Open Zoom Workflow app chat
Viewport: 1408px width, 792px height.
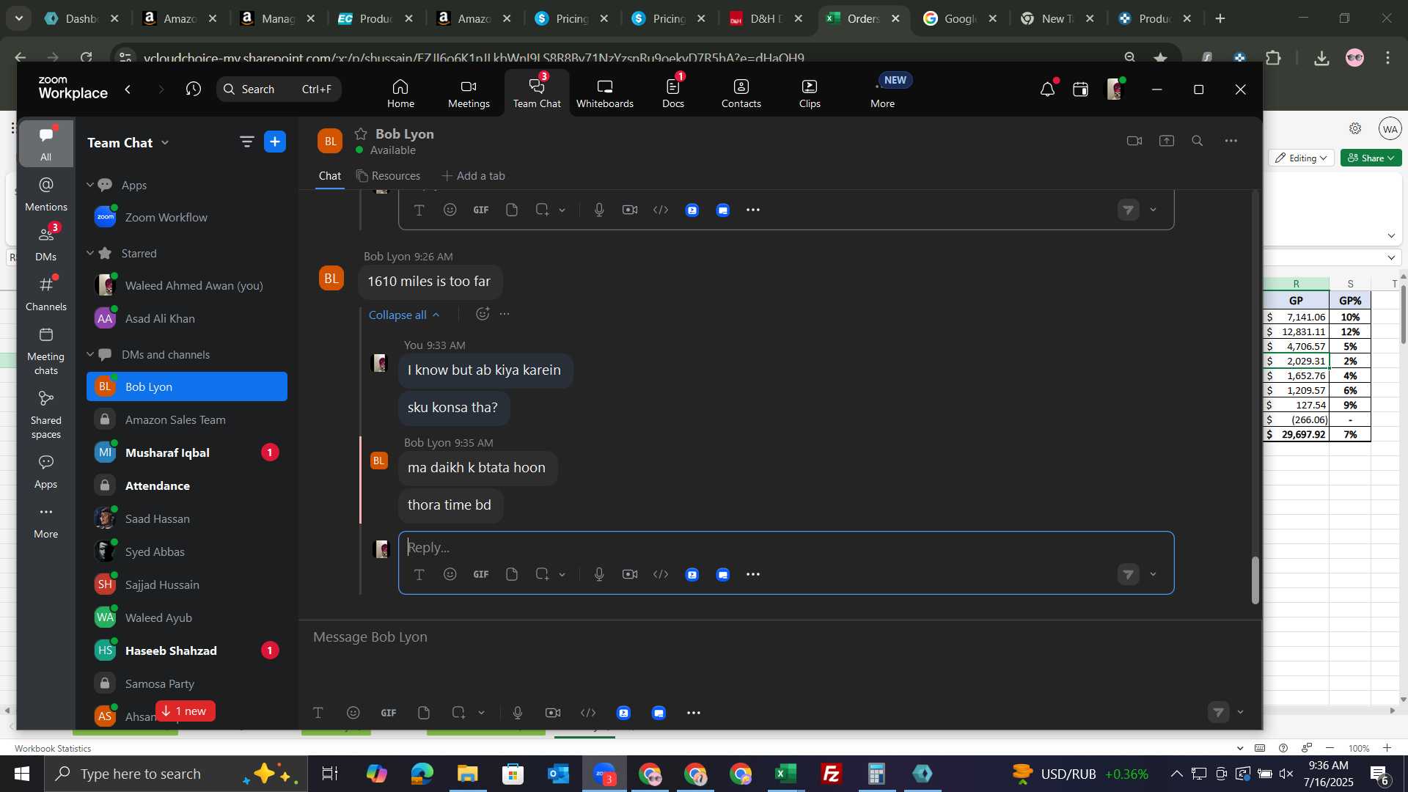click(187, 217)
